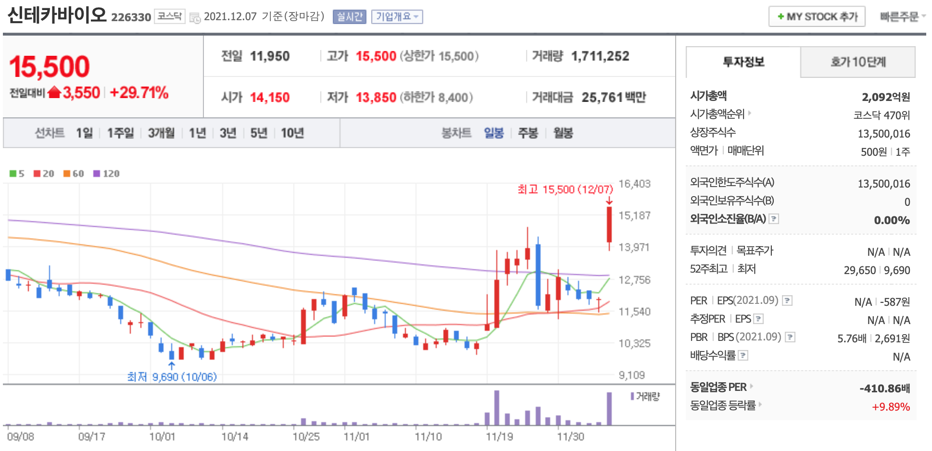Image resolution: width=932 pixels, height=451 pixels.
Task: Click the 저가 value 13,850
Action: click(376, 98)
